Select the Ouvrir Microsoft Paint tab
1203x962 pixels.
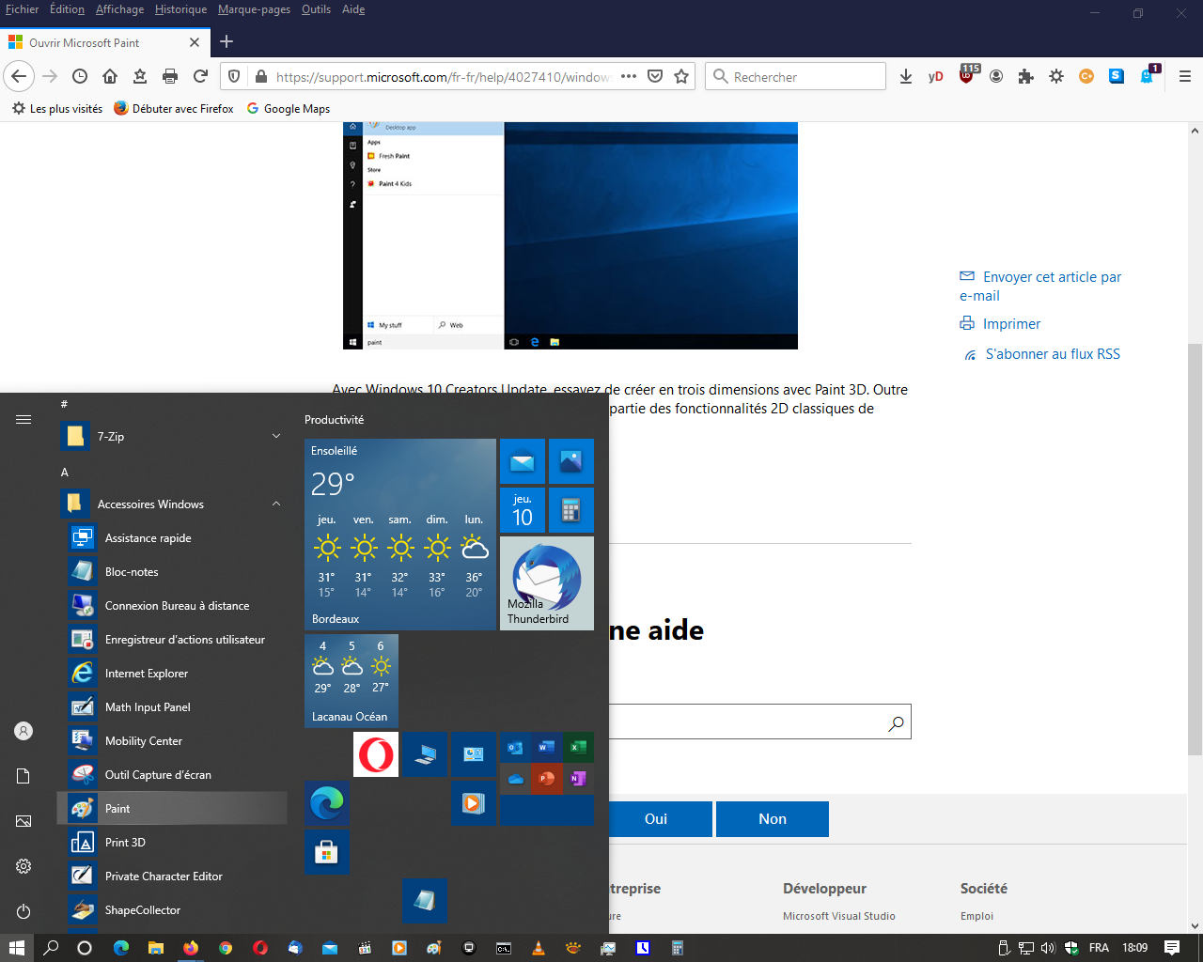click(x=103, y=42)
